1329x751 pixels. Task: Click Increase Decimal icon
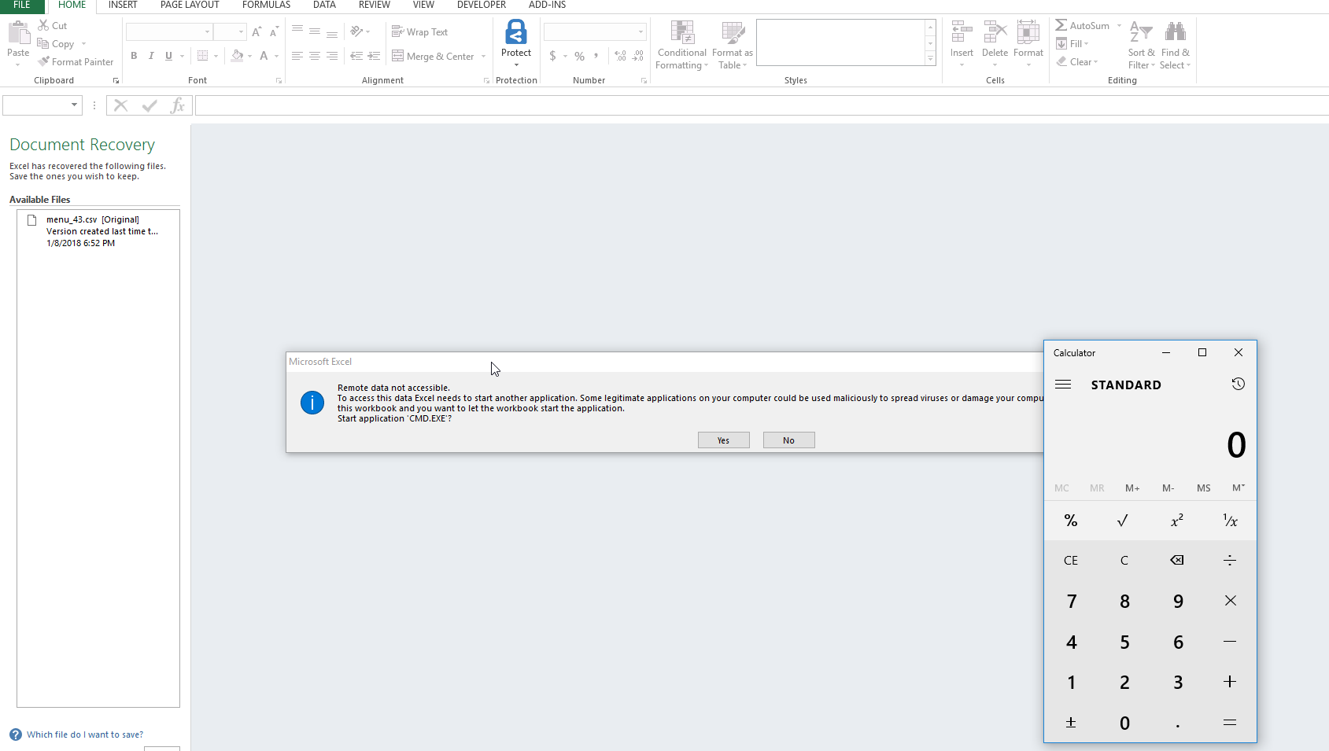tap(621, 56)
